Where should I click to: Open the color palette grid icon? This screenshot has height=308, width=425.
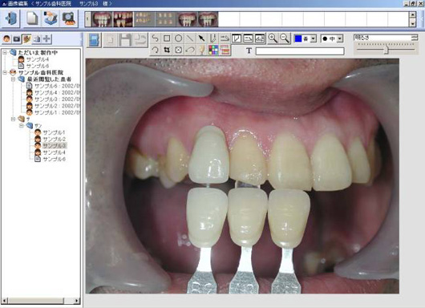213,51
